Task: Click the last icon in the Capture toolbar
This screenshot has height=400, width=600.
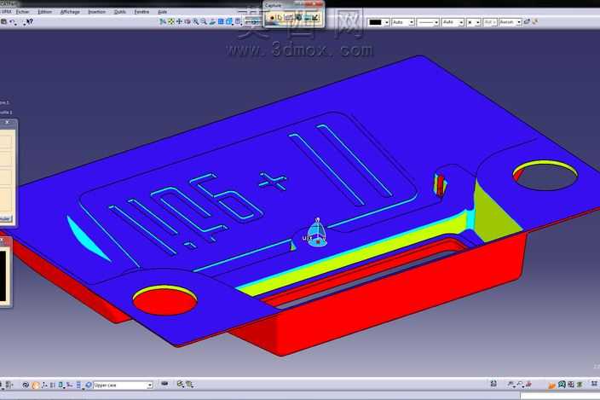Action: [315, 18]
